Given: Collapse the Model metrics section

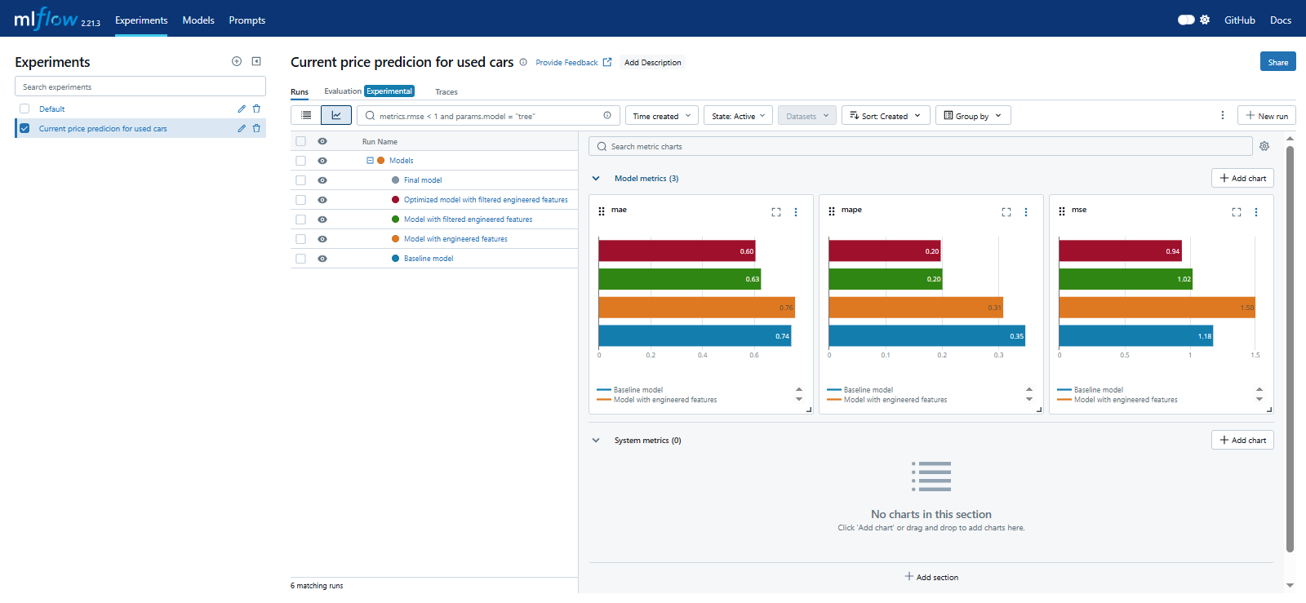Looking at the screenshot, I should click(596, 178).
